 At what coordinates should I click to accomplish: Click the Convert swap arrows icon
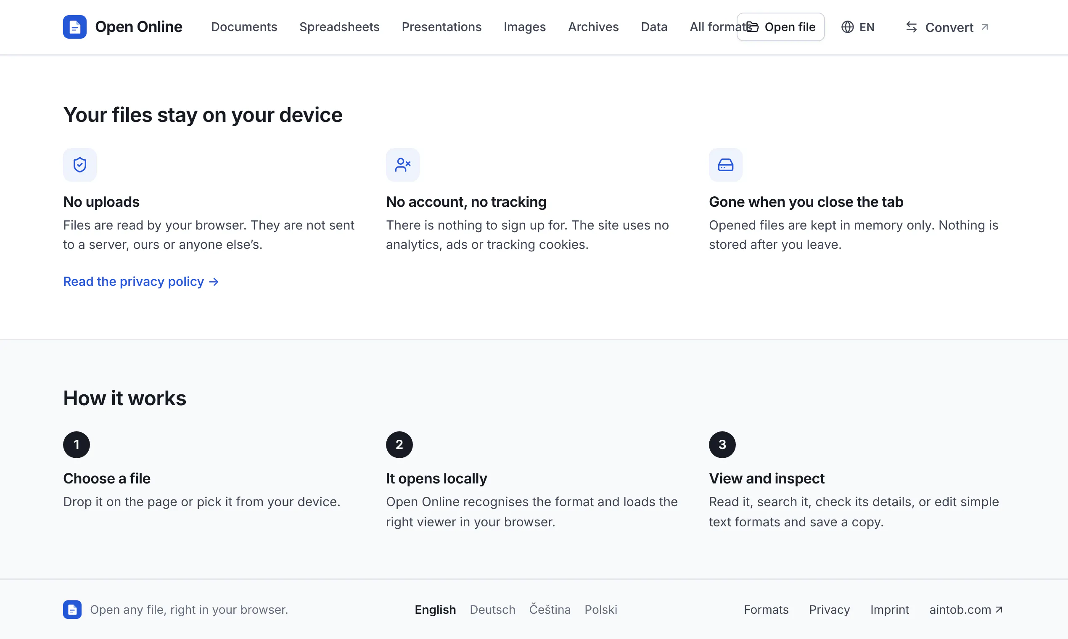(911, 27)
